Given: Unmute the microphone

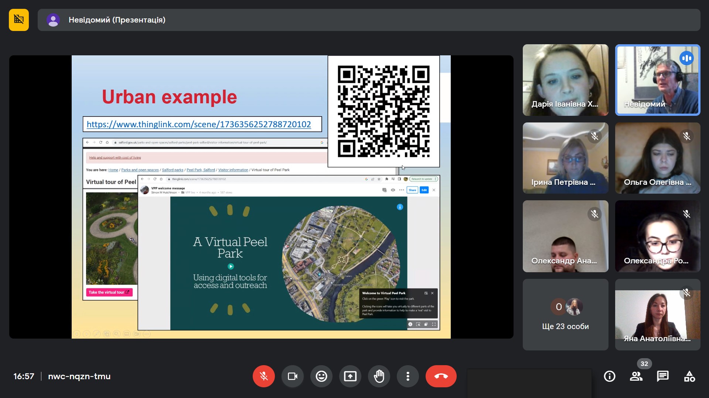Looking at the screenshot, I should pos(264,376).
